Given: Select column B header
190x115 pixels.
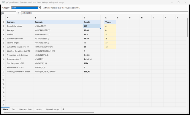Looking at the screenshot, I should click(x=58, y=18).
